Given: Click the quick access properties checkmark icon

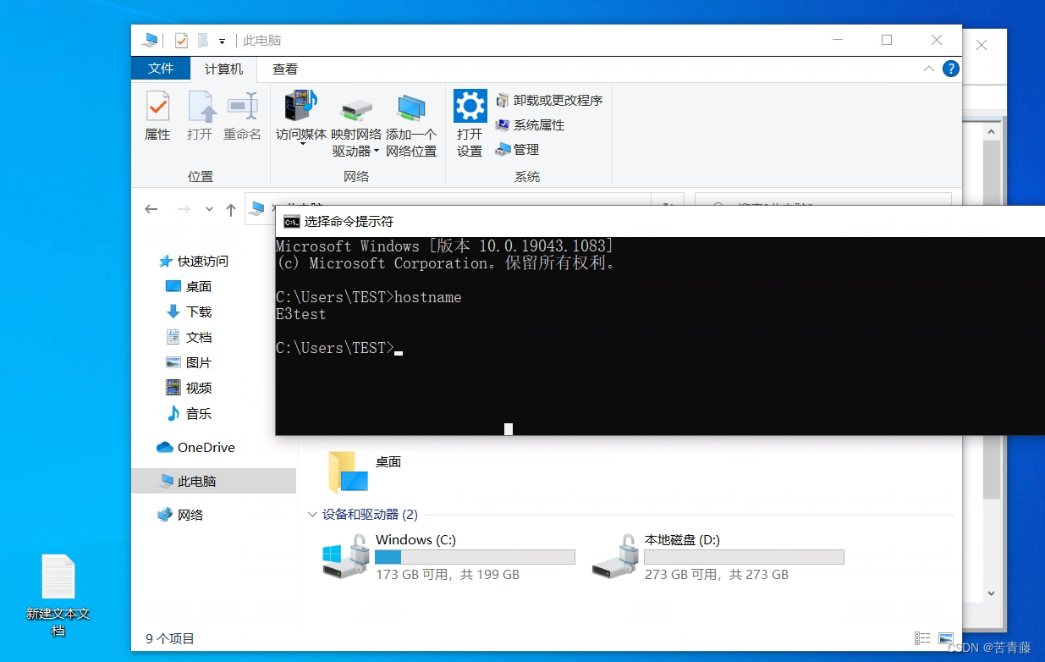Looking at the screenshot, I should (x=181, y=40).
